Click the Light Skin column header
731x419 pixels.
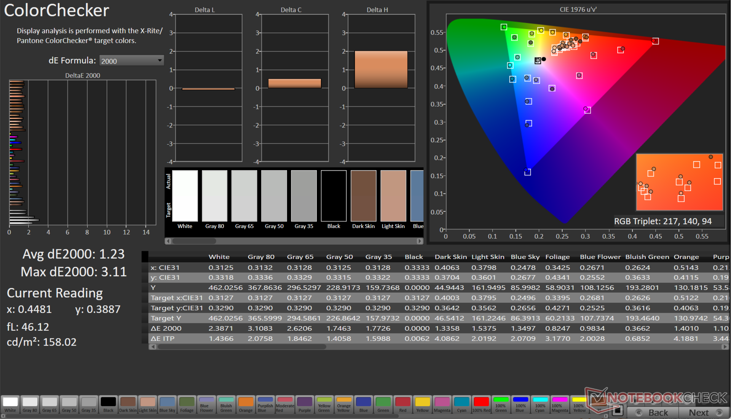(488, 257)
